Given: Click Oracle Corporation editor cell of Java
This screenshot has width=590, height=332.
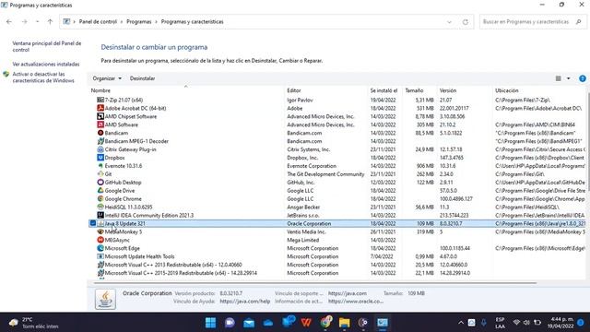Looking at the screenshot, I should [309, 223].
